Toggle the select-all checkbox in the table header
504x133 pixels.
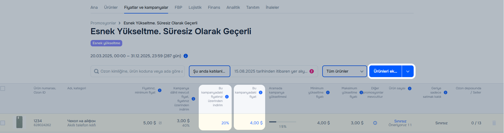[3, 88]
